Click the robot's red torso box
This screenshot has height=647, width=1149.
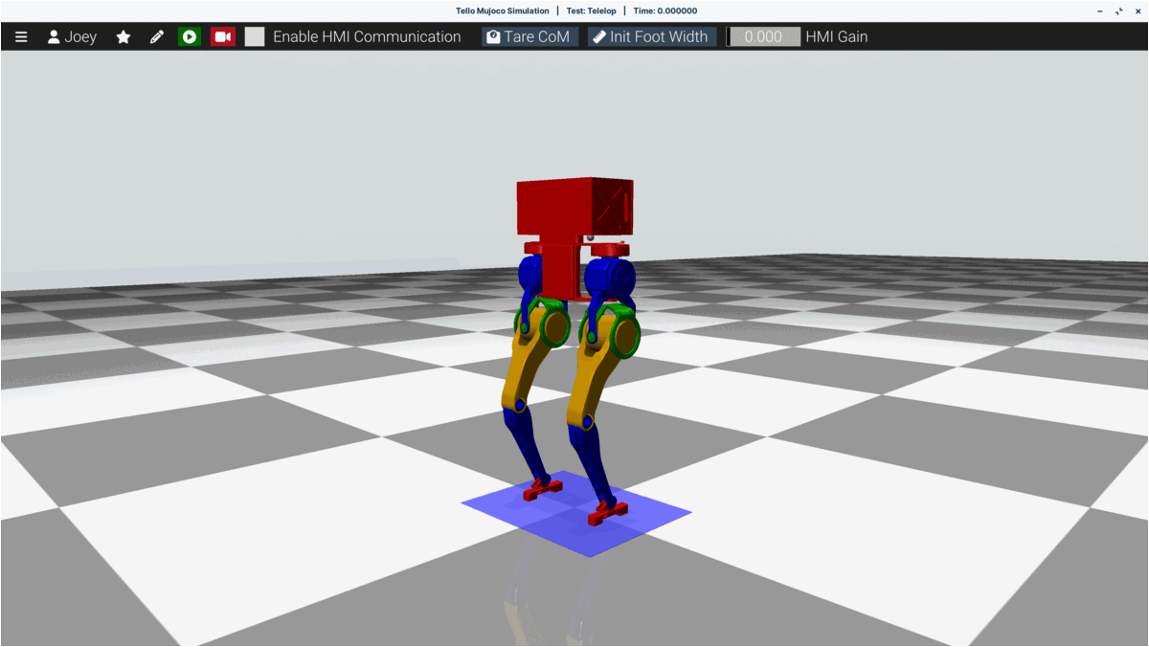point(573,205)
